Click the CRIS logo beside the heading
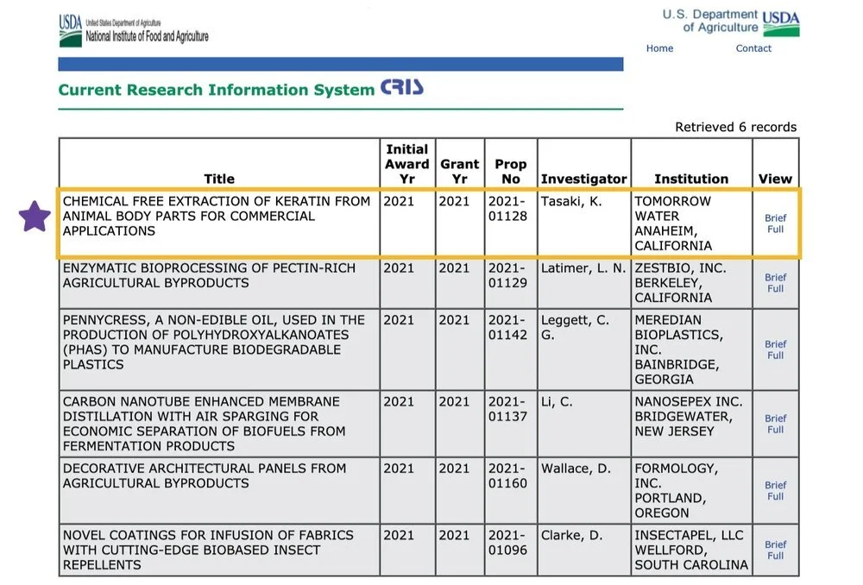The height and width of the screenshot is (585, 863). (x=402, y=87)
